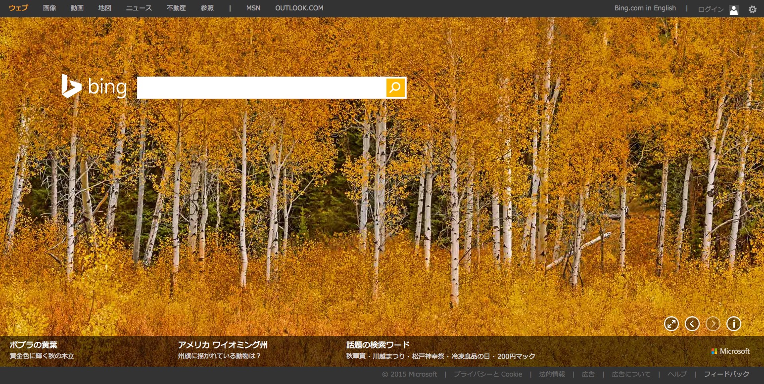Click the アメリカ ワイオミング州 headline
764x384 pixels.
(x=223, y=345)
